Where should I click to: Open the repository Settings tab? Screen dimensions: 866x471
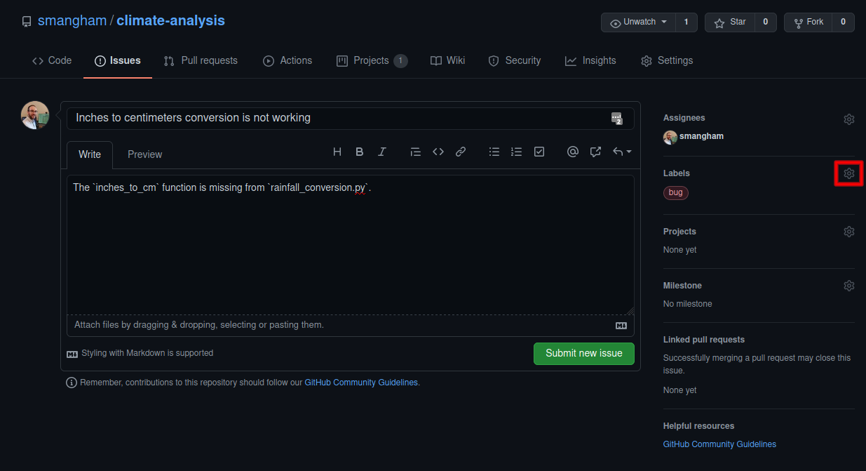[667, 60]
